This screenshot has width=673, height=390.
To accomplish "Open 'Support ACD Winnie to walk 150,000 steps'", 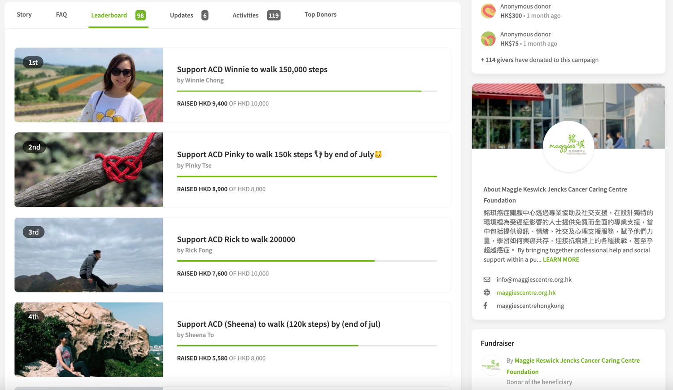I will point(252,70).
